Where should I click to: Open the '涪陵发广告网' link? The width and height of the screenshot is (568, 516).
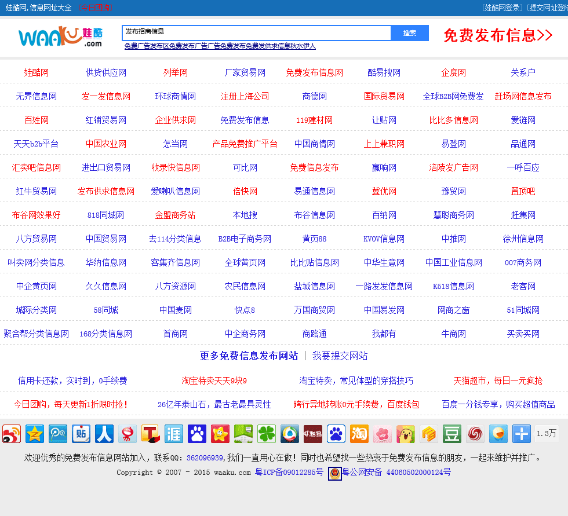tap(453, 168)
